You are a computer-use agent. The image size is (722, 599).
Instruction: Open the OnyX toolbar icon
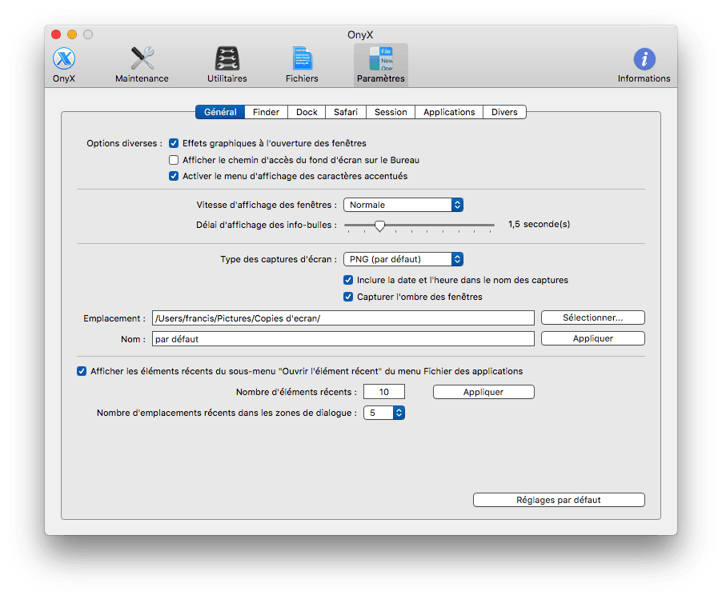coord(63,65)
